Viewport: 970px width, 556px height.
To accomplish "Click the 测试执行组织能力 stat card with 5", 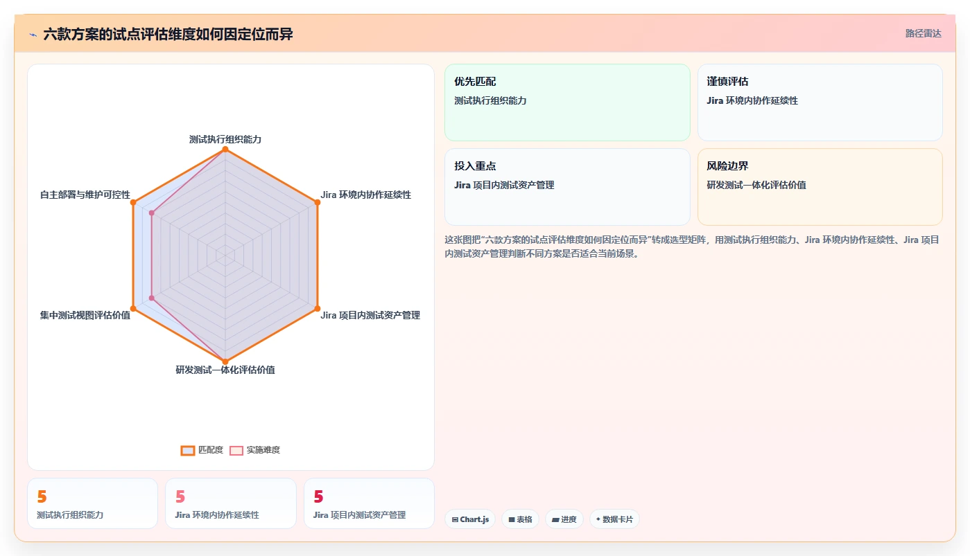I will [x=92, y=503].
